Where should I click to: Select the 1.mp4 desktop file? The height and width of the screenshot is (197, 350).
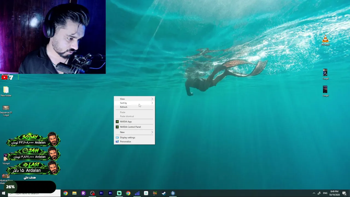[x=325, y=74]
